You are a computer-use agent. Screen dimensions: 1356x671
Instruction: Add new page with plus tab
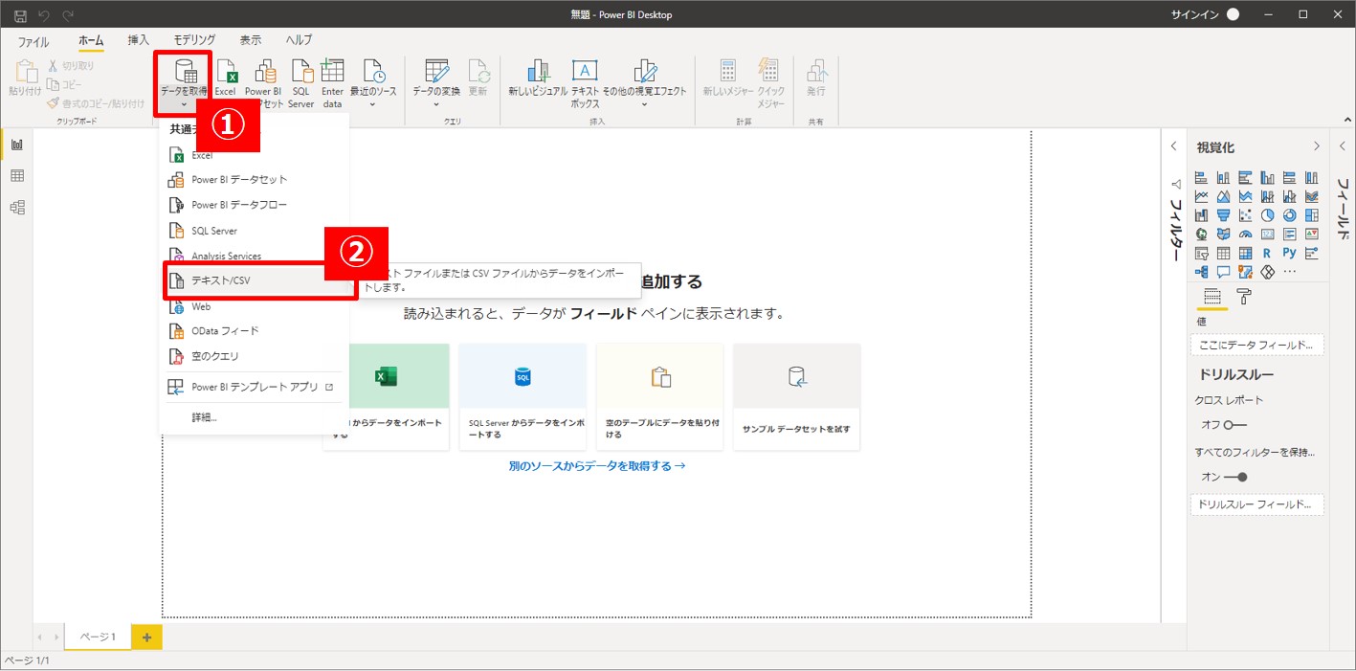(x=146, y=637)
